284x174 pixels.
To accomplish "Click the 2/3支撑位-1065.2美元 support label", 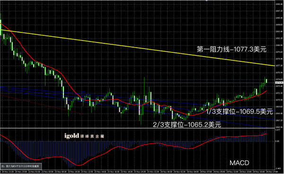I will [187, 124].
